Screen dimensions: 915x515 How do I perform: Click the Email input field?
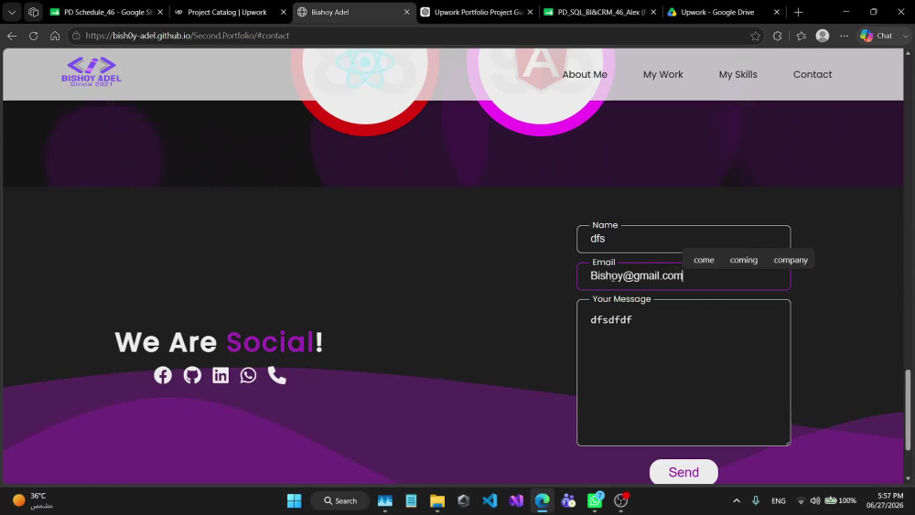click(684, 276)
